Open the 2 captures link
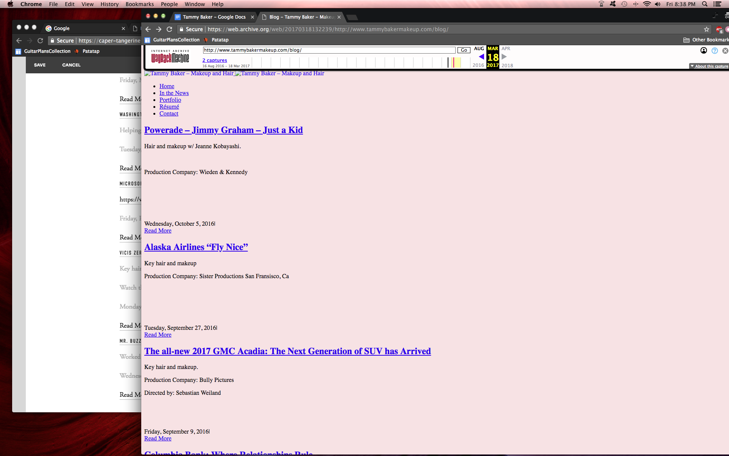The image size is (729, 456). pyautogui.click(x=215, y=60)
